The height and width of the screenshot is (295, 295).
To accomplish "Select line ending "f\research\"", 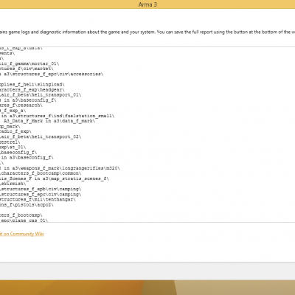I will point(21,105).
